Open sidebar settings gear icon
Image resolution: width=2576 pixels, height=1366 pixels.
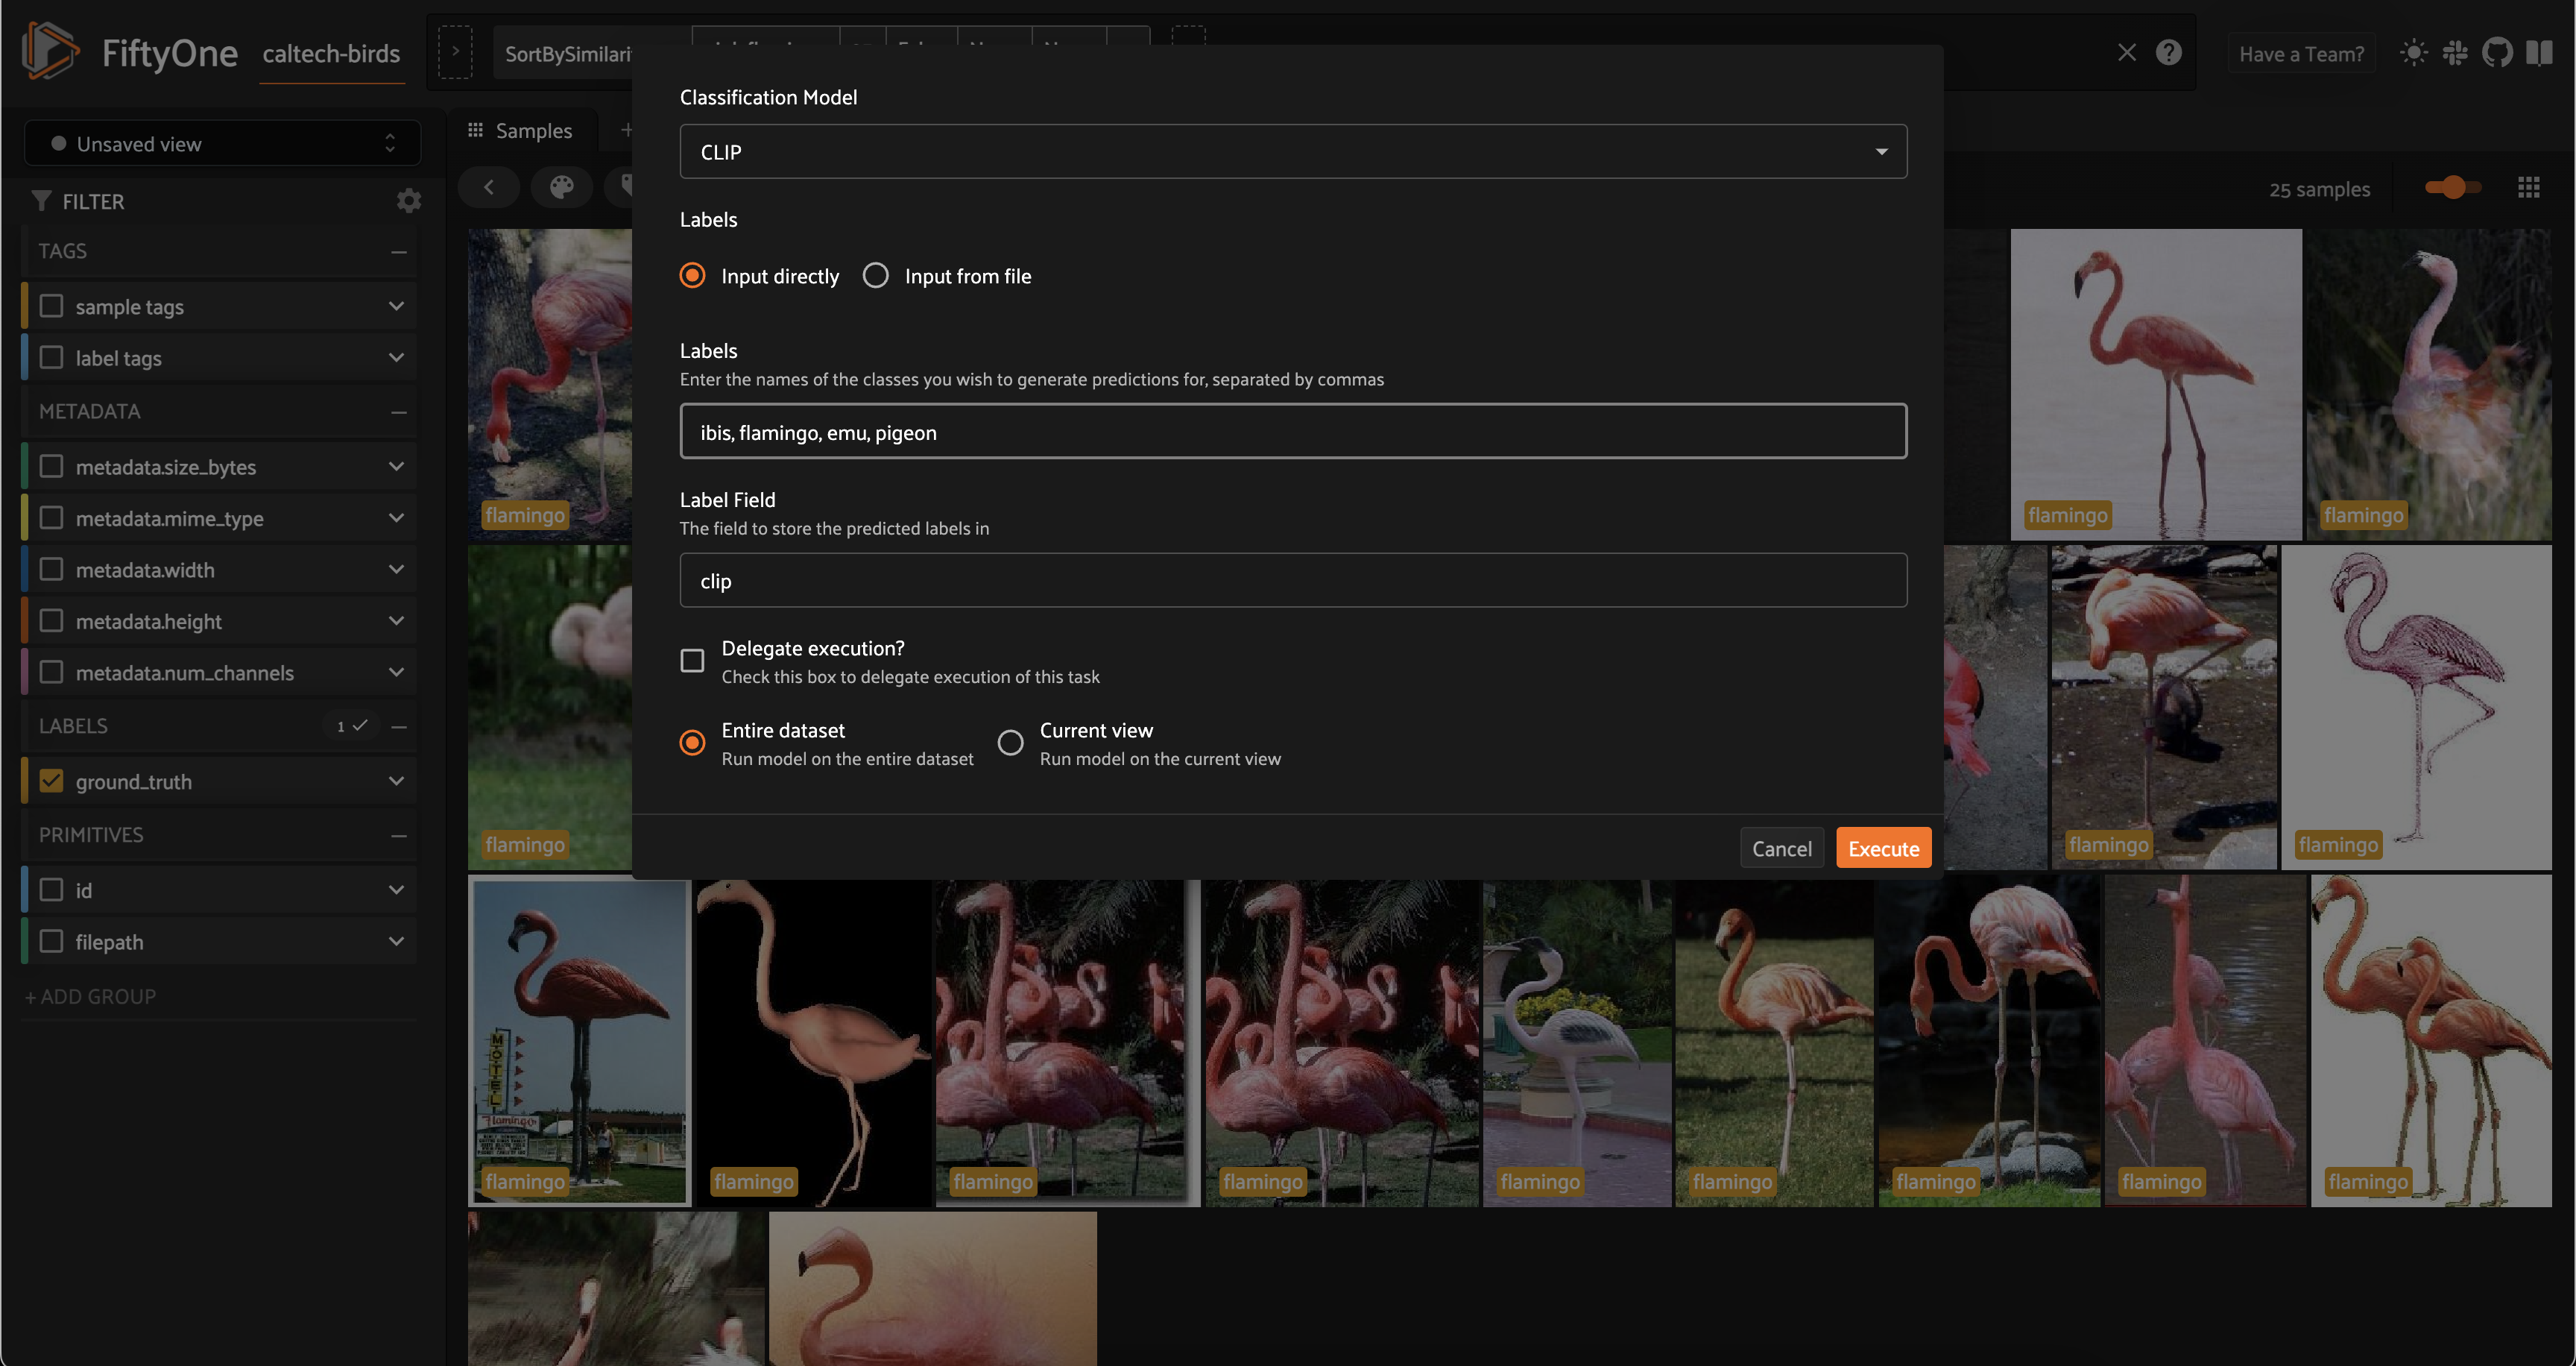[408, 201]
